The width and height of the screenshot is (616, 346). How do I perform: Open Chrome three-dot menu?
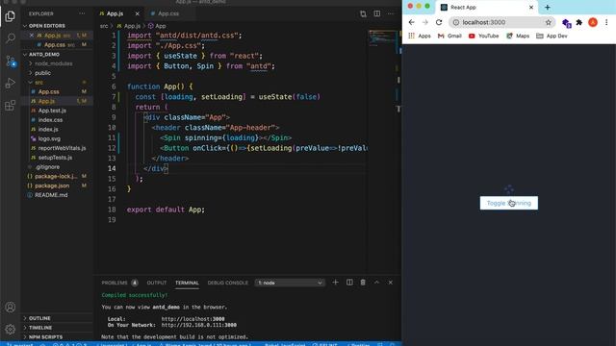click(606, 22)
